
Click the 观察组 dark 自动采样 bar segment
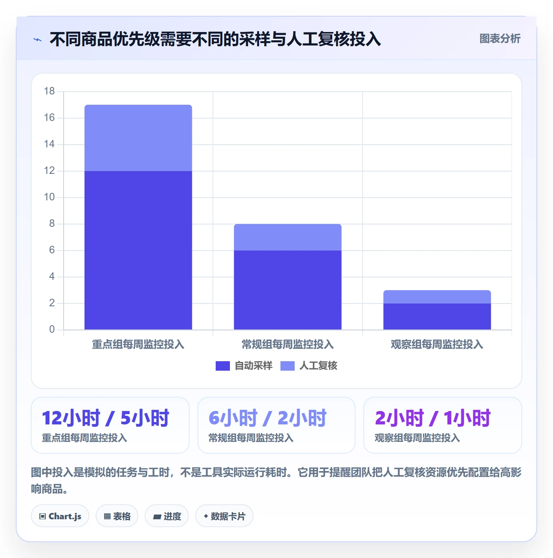pyautogui.click(x=437, y=316)
